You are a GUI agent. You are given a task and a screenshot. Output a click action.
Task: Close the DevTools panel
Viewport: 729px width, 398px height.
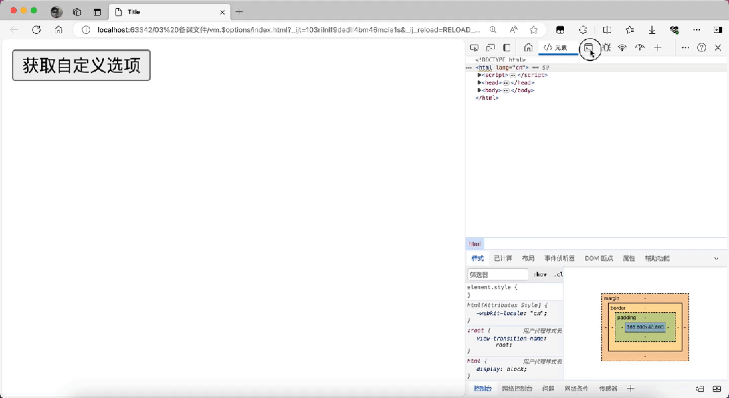point(718,47)
